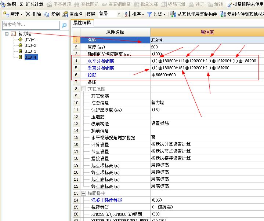Click the 批量选择 batch select icon

pyautogui.click(x=136, y=4)
